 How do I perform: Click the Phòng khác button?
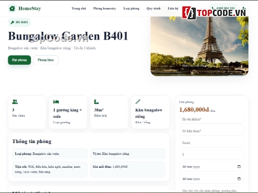click(x=46, y=60)
